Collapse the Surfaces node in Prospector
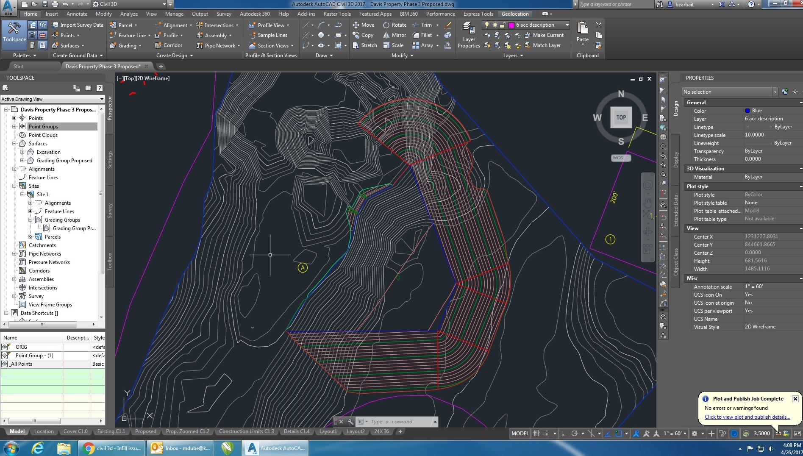Viewport: 803px width, 456px height. coord(14,143)
